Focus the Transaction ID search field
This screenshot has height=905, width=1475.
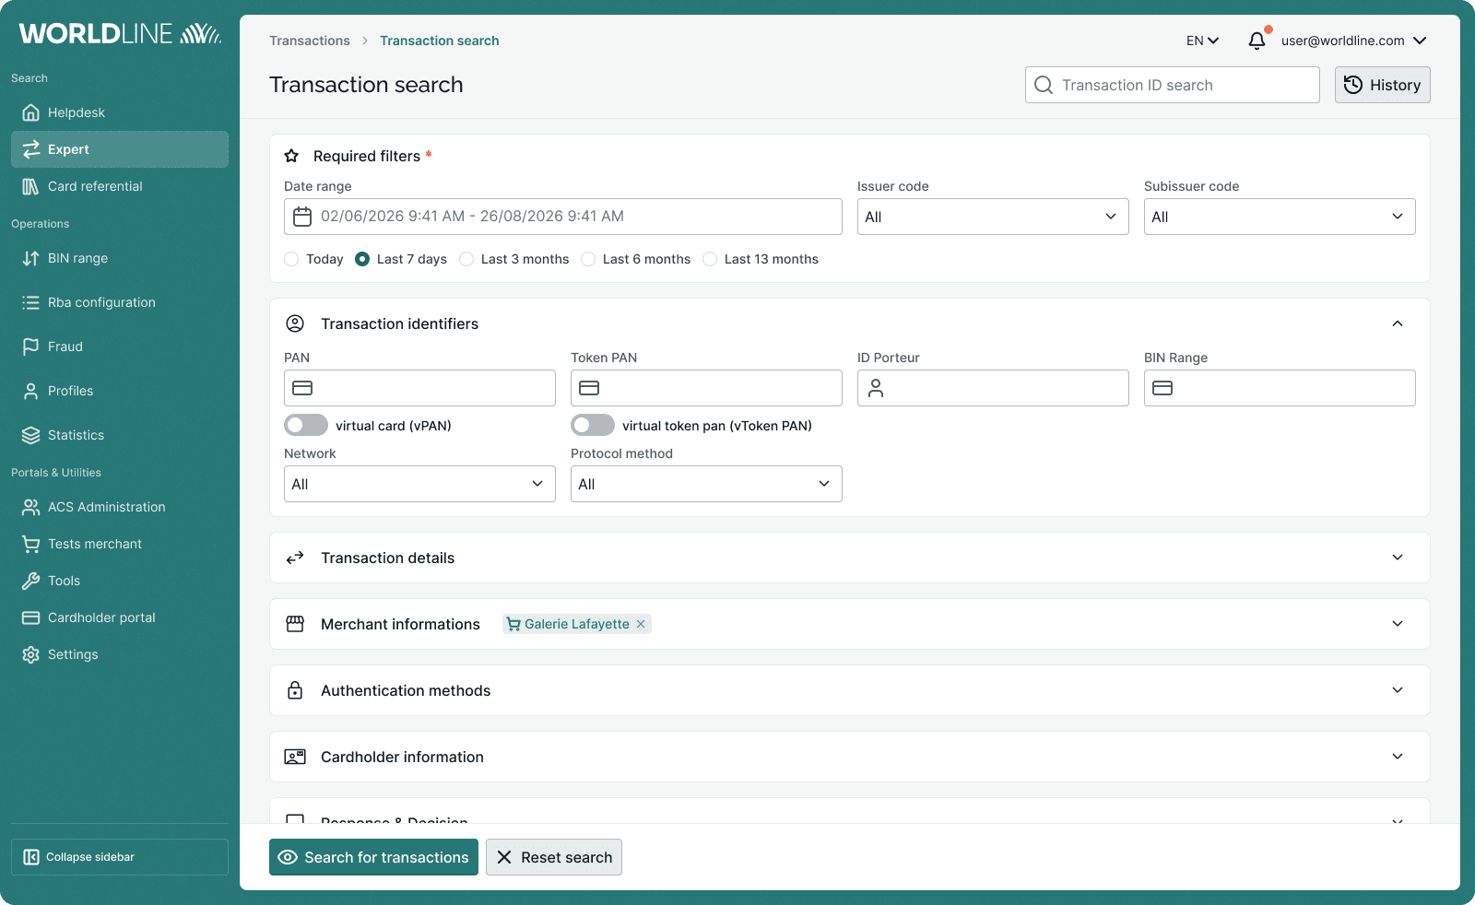1173,85
